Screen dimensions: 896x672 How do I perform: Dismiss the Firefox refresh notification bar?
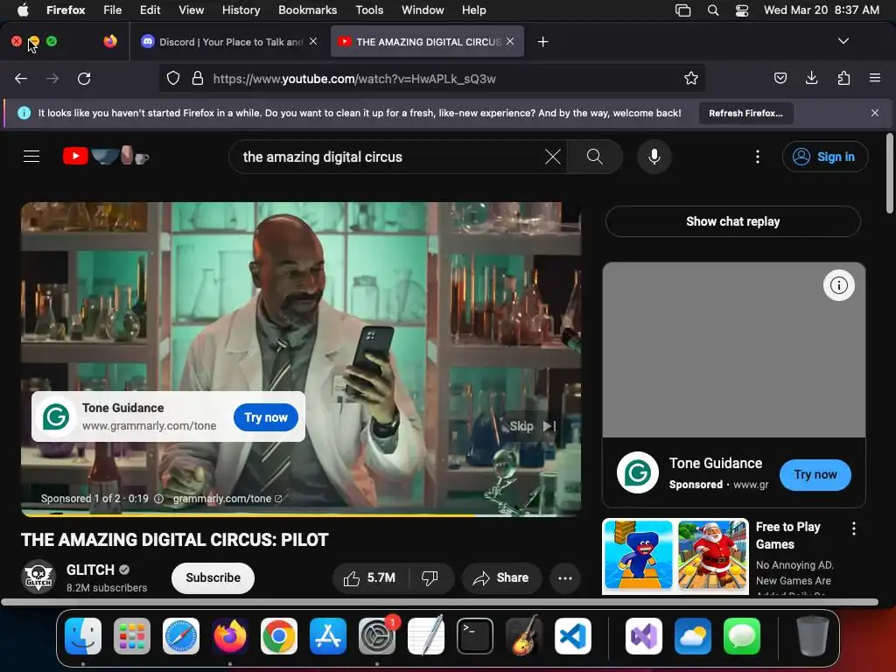click(874, 113)
